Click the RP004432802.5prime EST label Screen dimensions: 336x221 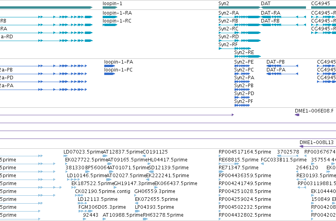point(245,215)
